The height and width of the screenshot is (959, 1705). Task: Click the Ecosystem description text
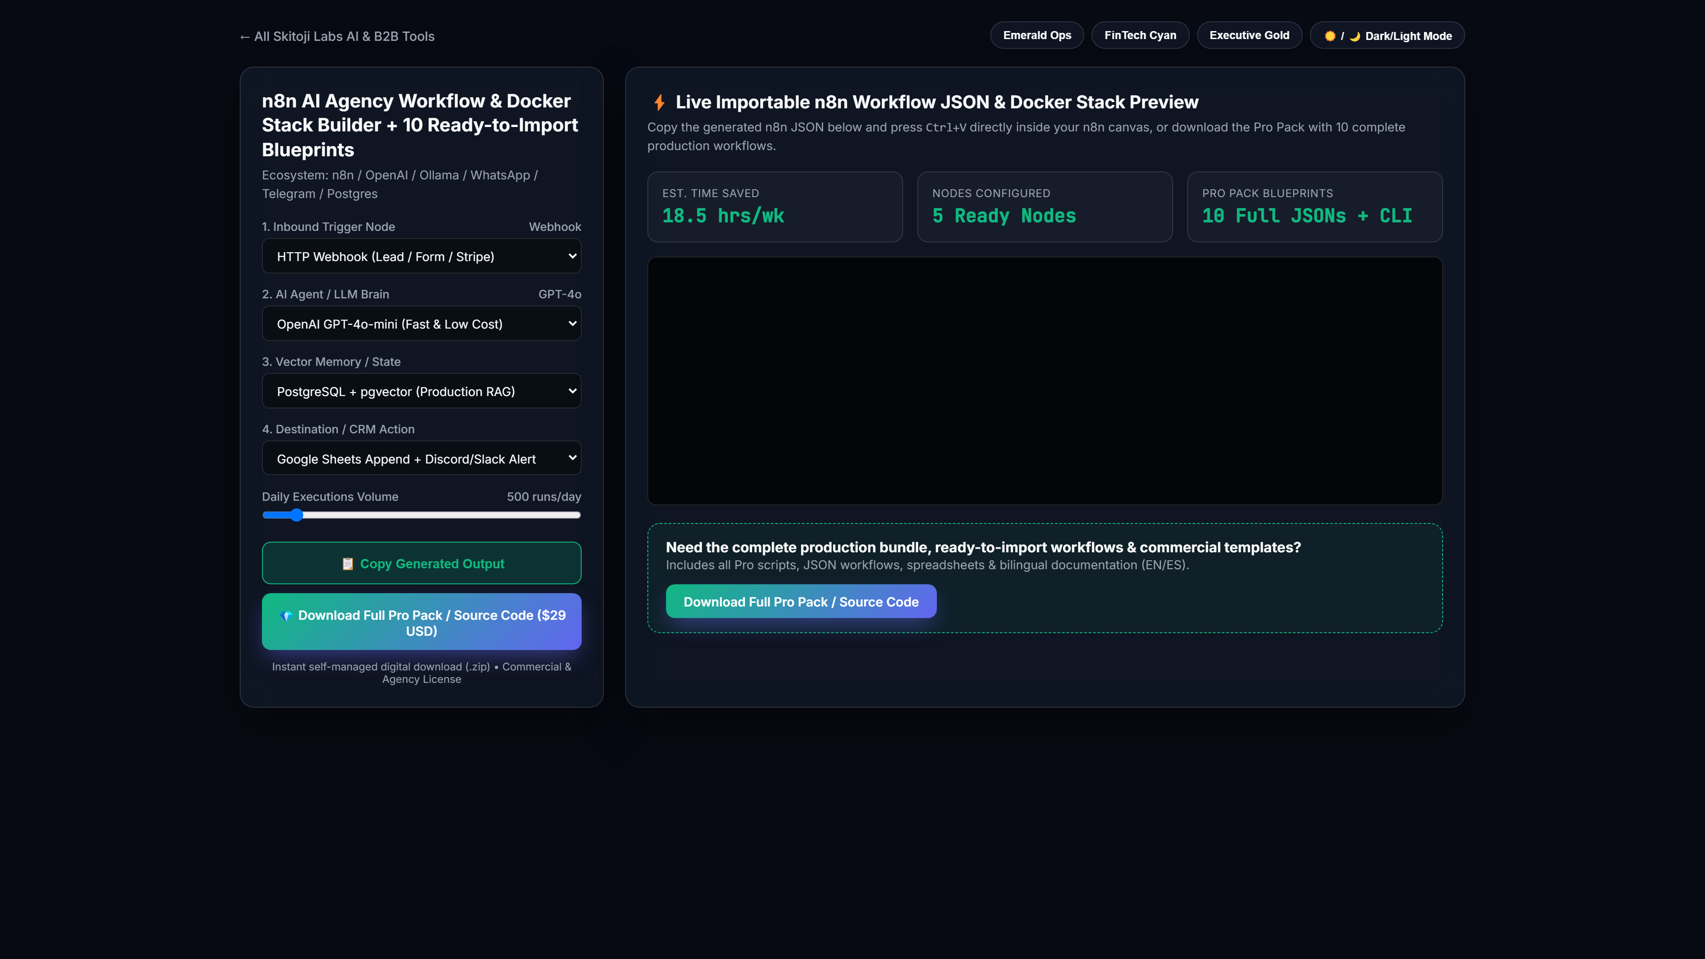pos(400,184)
